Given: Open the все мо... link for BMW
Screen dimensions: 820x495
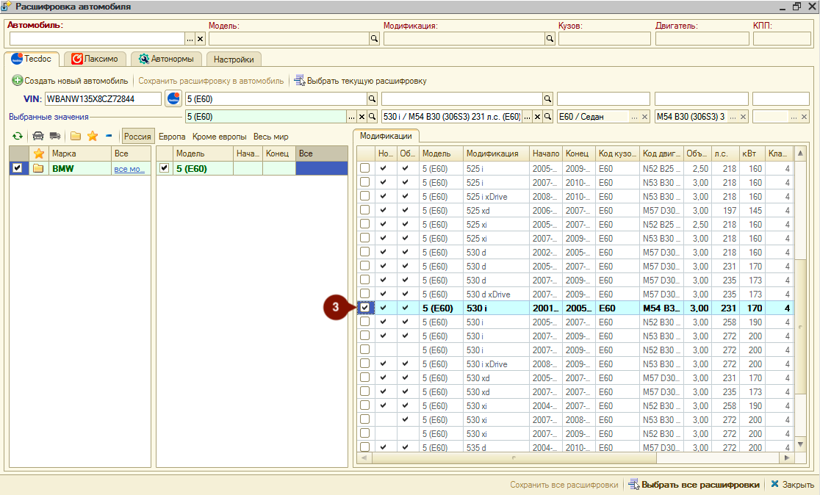Looking at the screenshot, I should (129, 169).
